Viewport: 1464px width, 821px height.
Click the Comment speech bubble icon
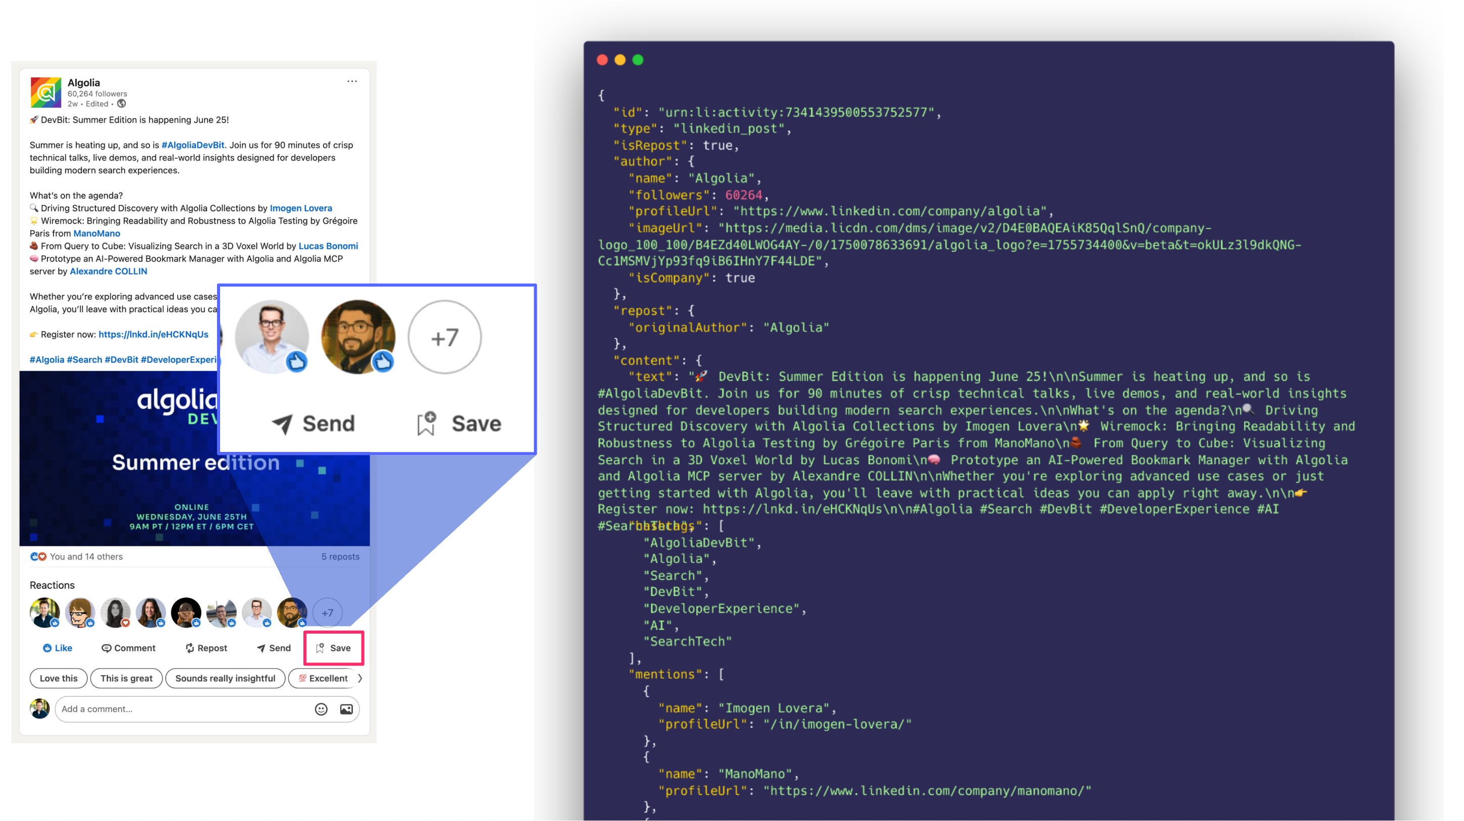tap(107, 648)
